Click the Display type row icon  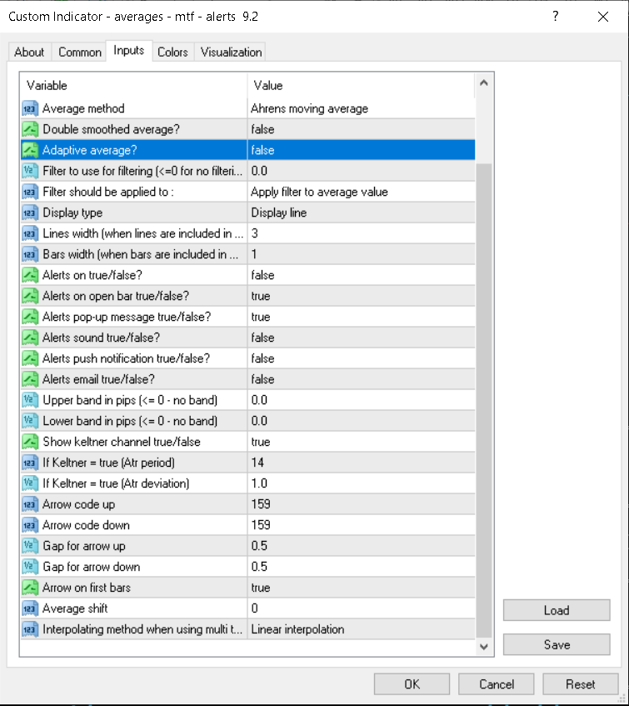coord(30,213)
